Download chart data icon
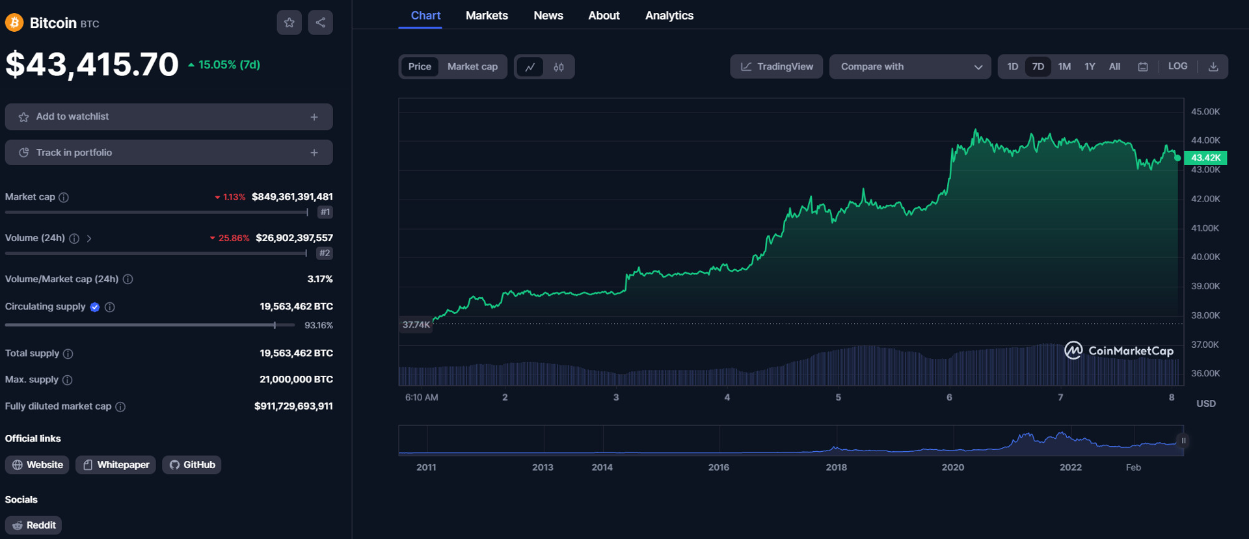1249x539 pixels. [x=1213, y=67]
